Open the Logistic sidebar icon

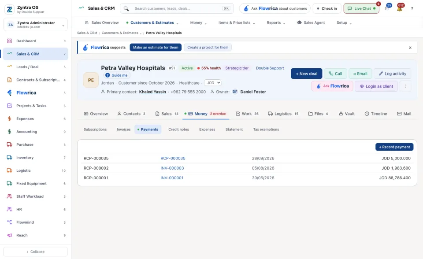click(x=9, y=170)
